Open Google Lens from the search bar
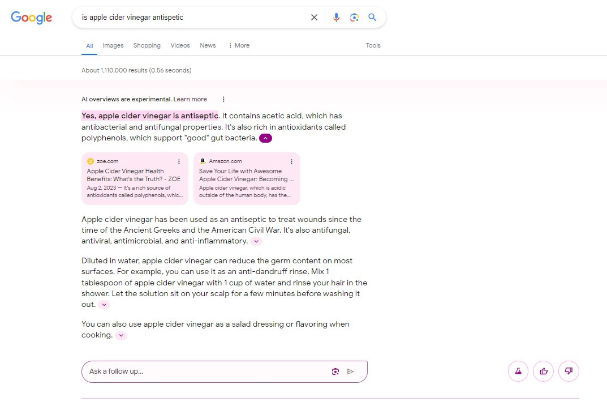The width and height of the screenshot is (607, 406). tap(354, 17)
